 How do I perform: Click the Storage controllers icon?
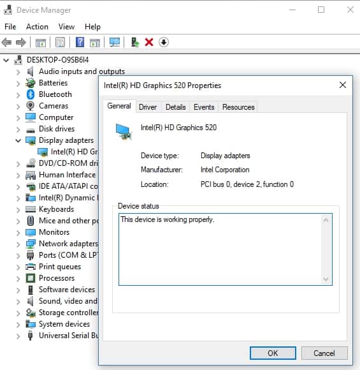point(31,313)
